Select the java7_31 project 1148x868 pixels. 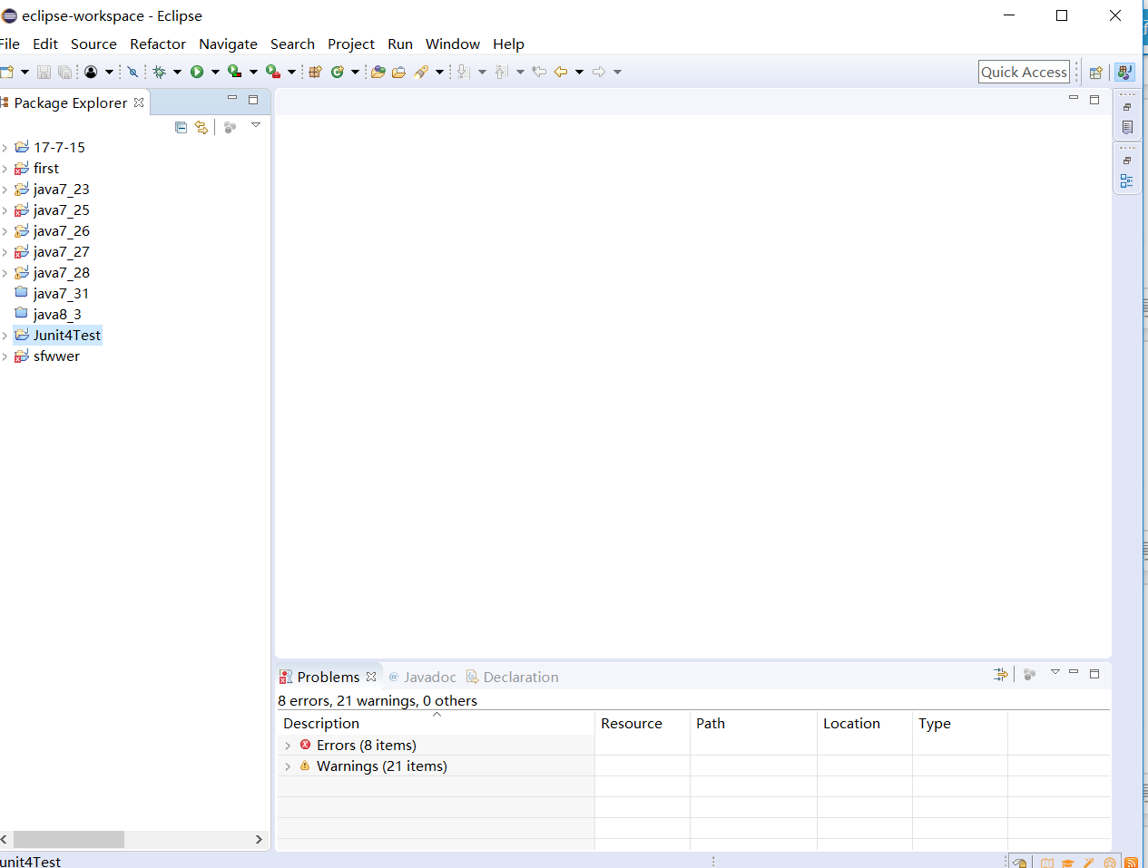[61, 293]
